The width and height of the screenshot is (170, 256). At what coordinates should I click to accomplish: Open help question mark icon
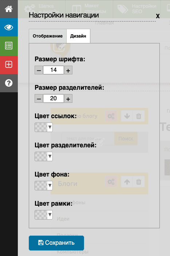[x=9, y=83]
